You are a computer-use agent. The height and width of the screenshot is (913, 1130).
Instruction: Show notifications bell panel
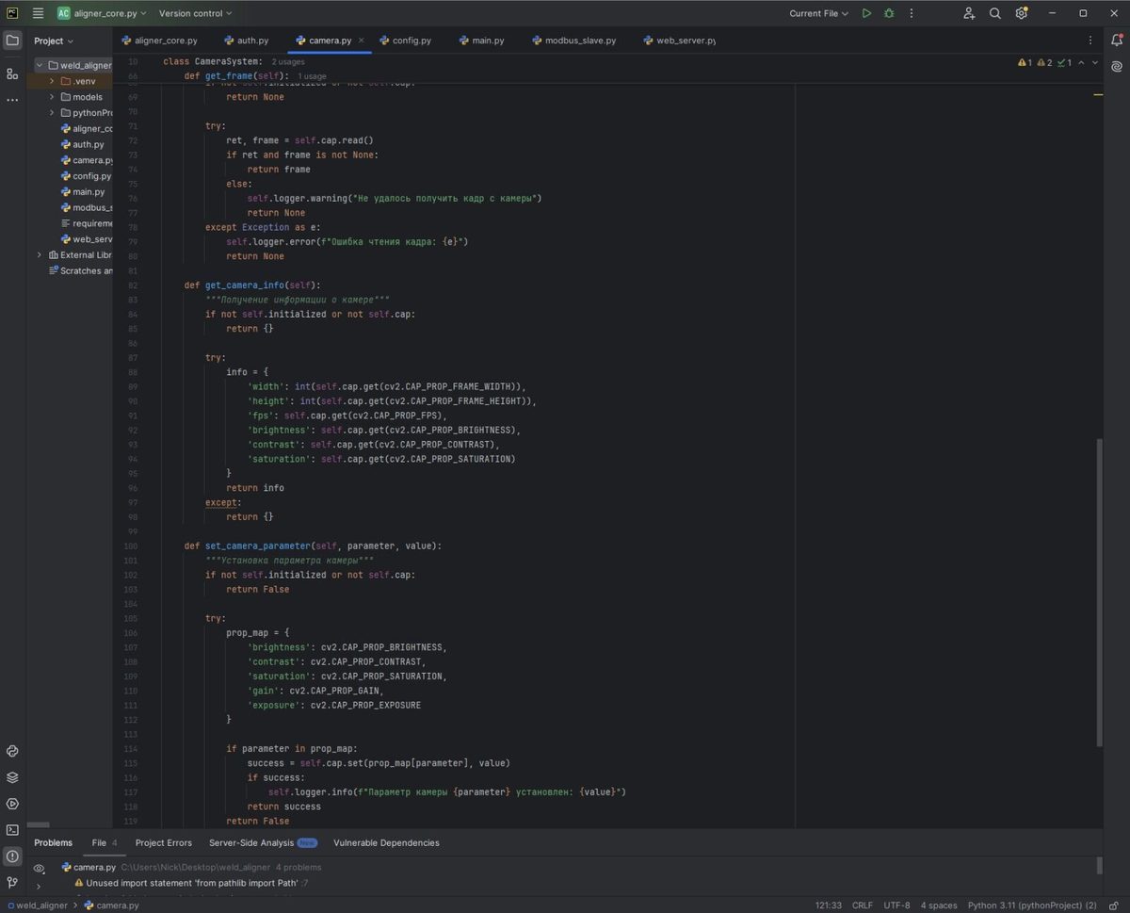pos(1117,41)
